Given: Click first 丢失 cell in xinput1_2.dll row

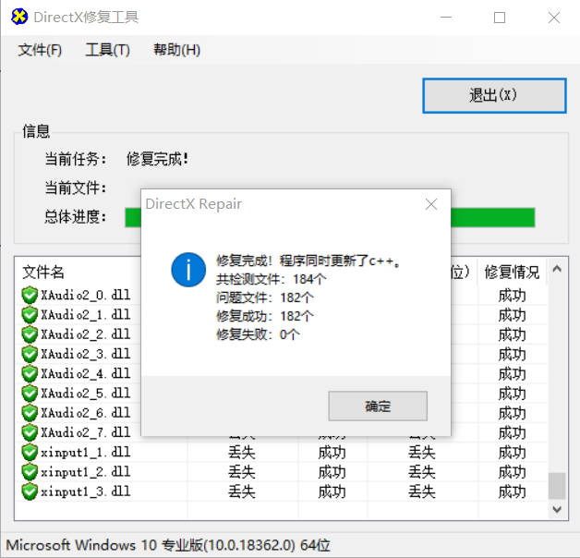Looking at the screenshot, I should pos(242,472).
